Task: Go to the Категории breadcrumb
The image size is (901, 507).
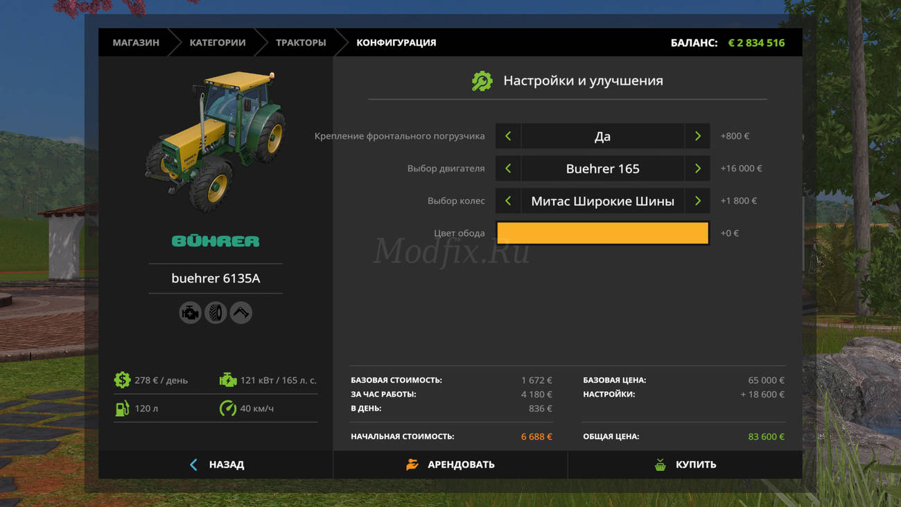Action: (x=218, y=42)
